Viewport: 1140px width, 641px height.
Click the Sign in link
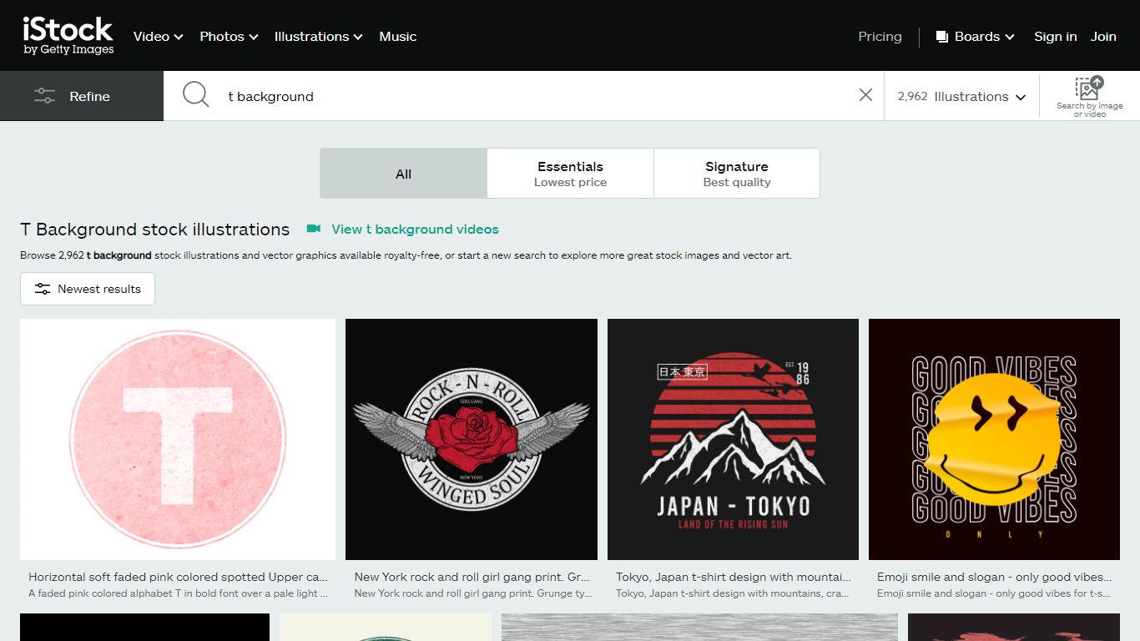click(1055, 37)
